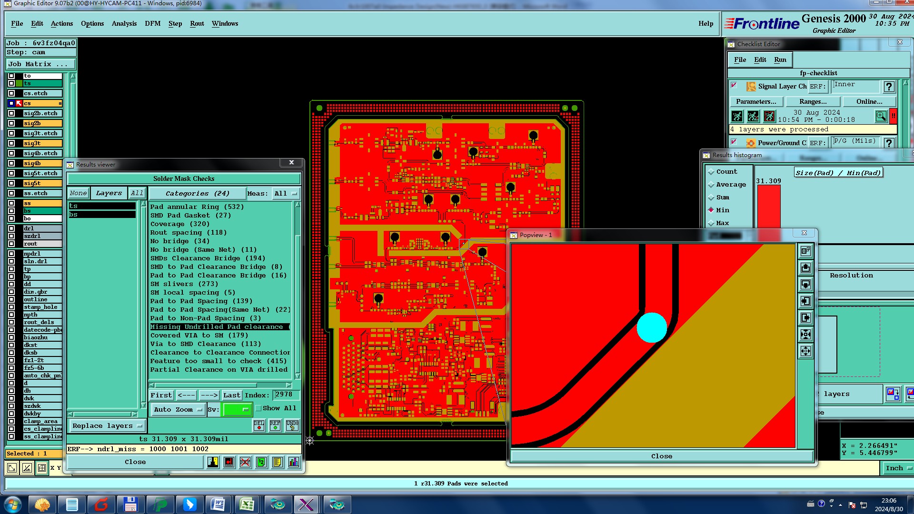
Task: Open the DFM menu
Action: pos(152,23)
